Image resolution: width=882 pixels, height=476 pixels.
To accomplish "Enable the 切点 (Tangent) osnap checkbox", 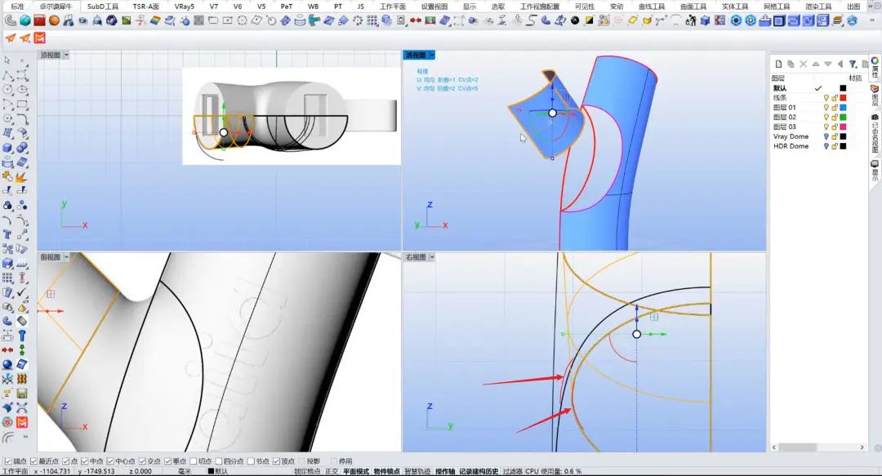I will coord(192,461).
